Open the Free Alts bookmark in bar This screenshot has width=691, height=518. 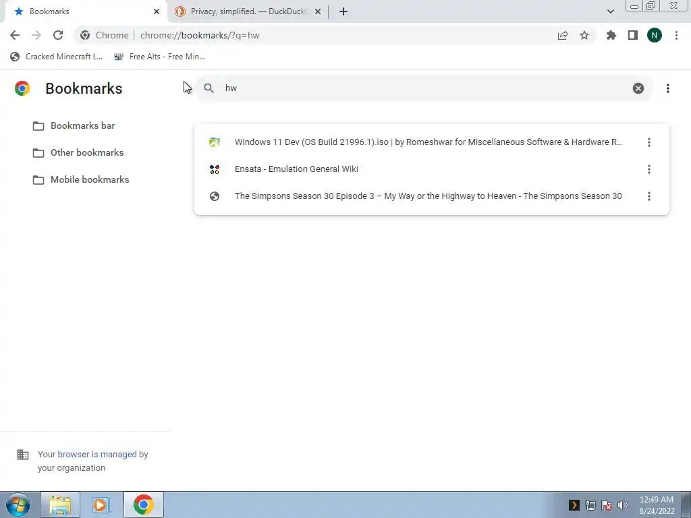[x=159, y=57]
